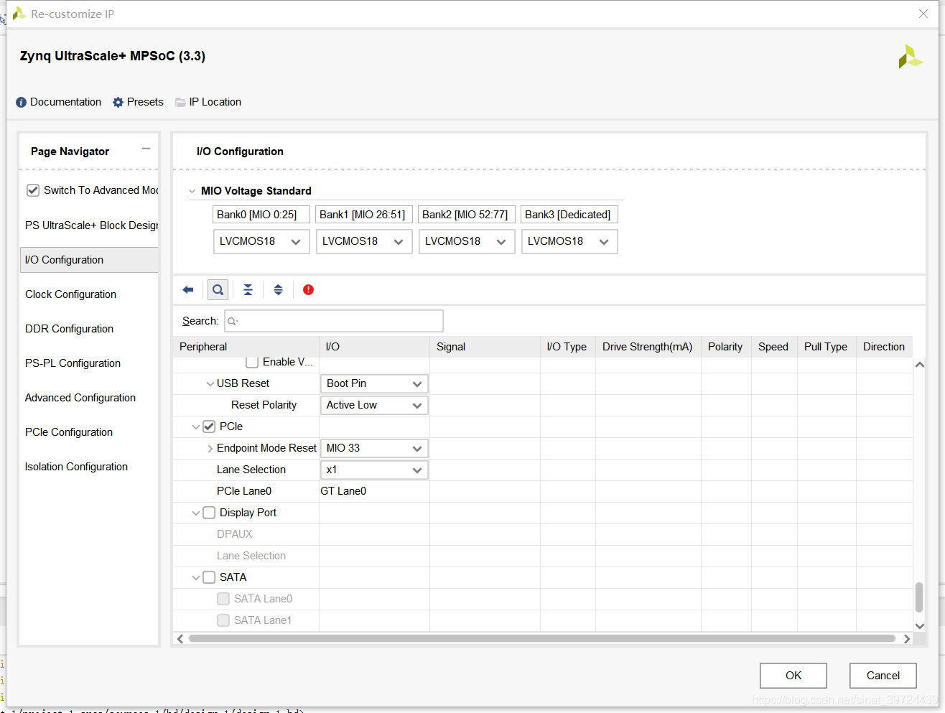The image size is (945, 713).
Task: Click the Signal column header
Action: 485,347
